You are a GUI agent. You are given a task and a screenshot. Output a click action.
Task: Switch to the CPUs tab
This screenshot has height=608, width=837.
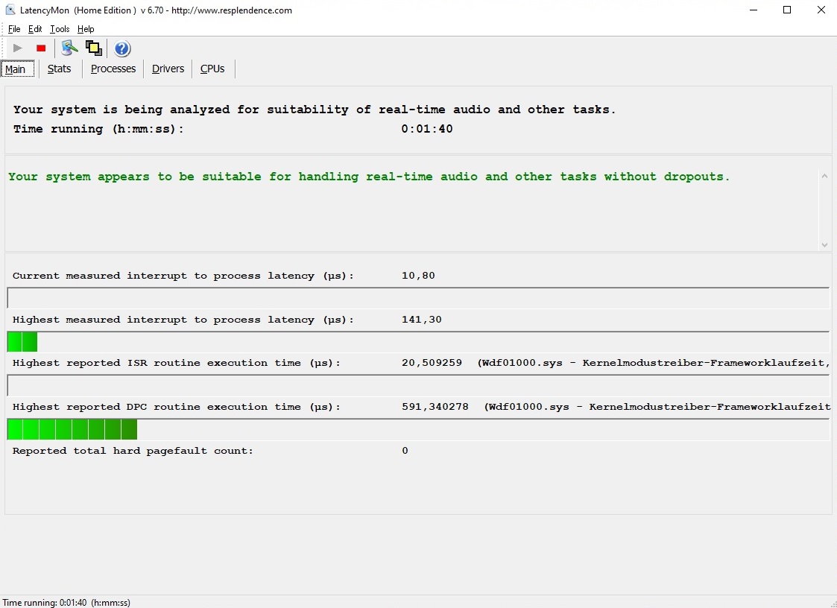[212, 69]
